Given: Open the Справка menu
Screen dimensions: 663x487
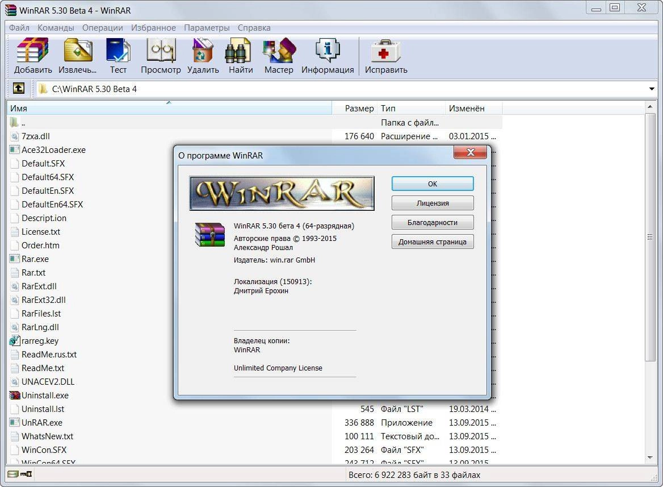Looking at the screenshot, I should coord(254,27).
